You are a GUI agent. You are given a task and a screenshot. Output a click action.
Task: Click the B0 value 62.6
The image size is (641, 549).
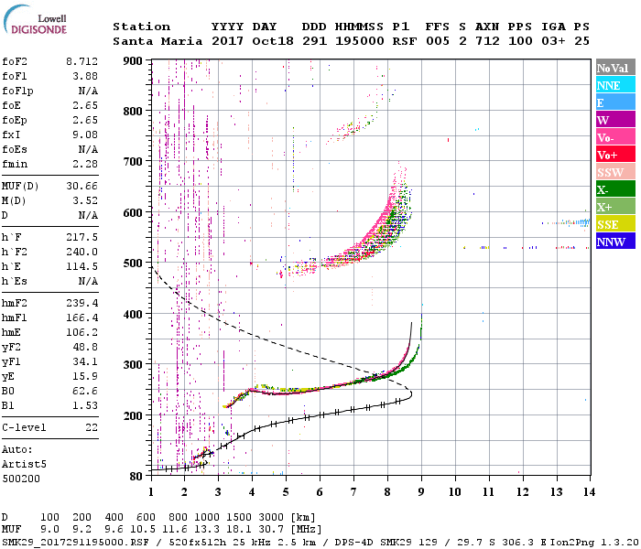85,392
